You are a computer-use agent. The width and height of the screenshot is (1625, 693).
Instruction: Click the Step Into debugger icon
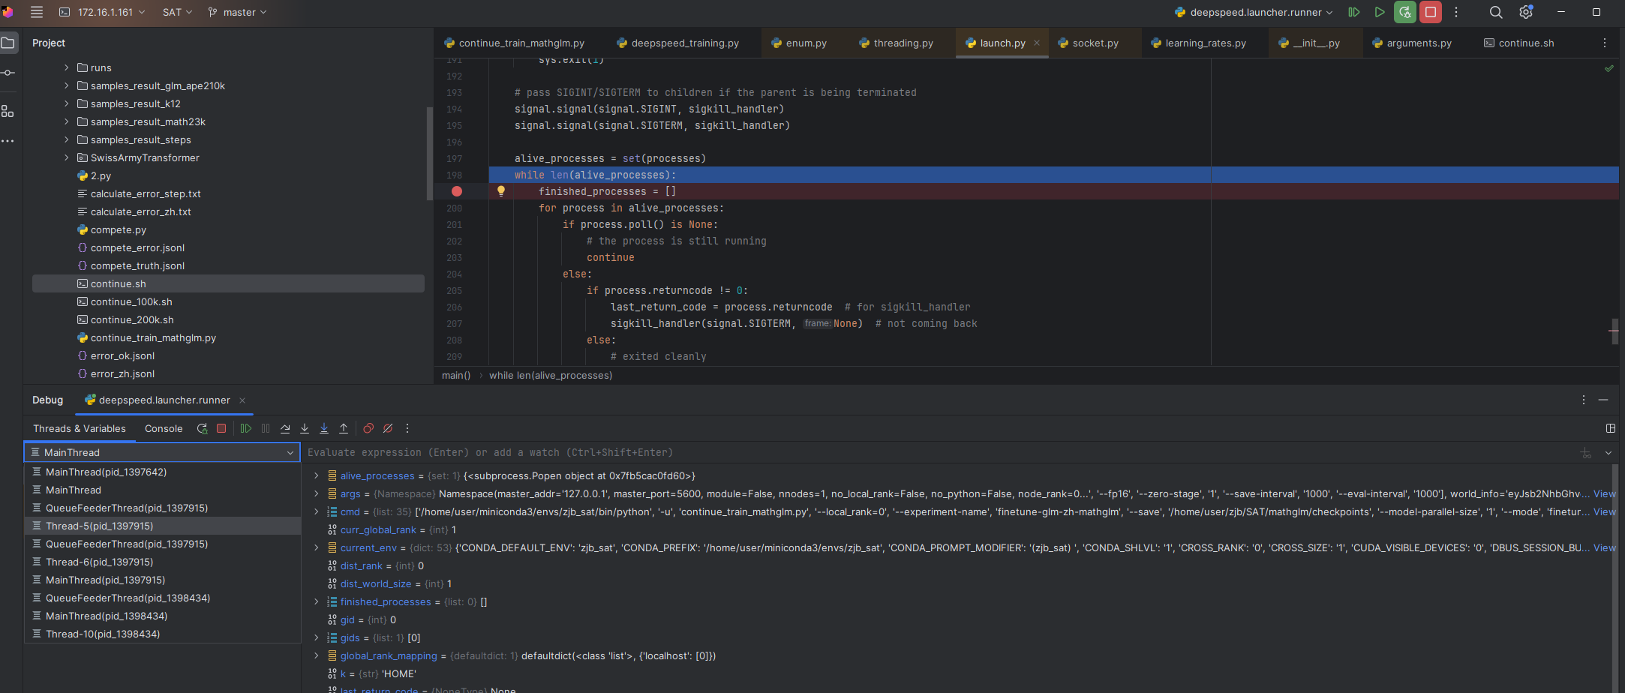pos(305,428)
